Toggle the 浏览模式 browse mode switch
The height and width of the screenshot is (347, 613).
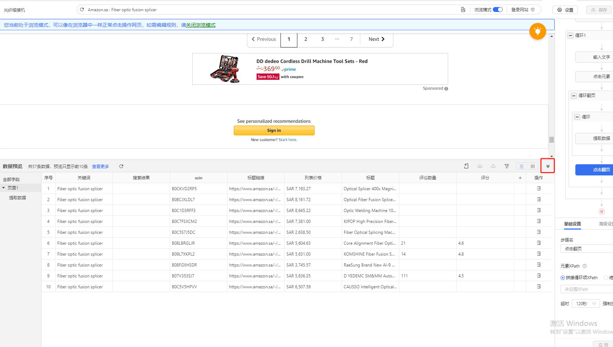click(498, 10)
